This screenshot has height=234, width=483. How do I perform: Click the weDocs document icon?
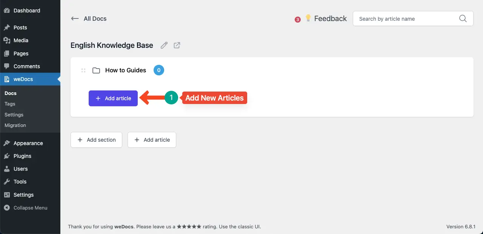[7, 79]
